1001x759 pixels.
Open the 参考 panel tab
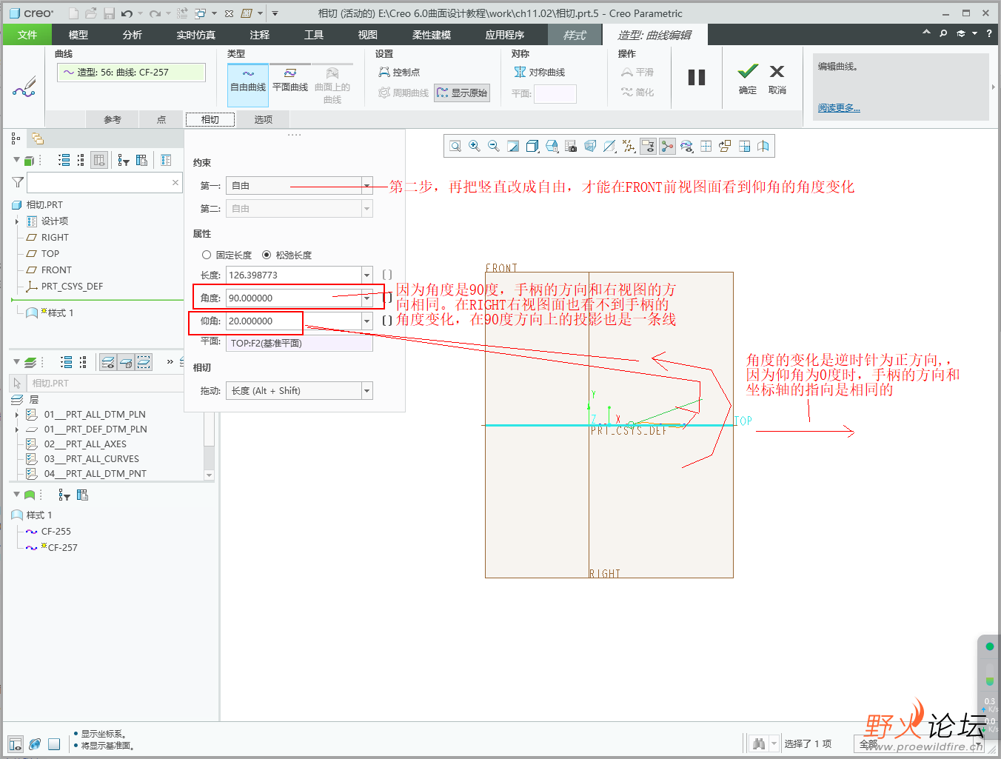click(x=113, y=119)
